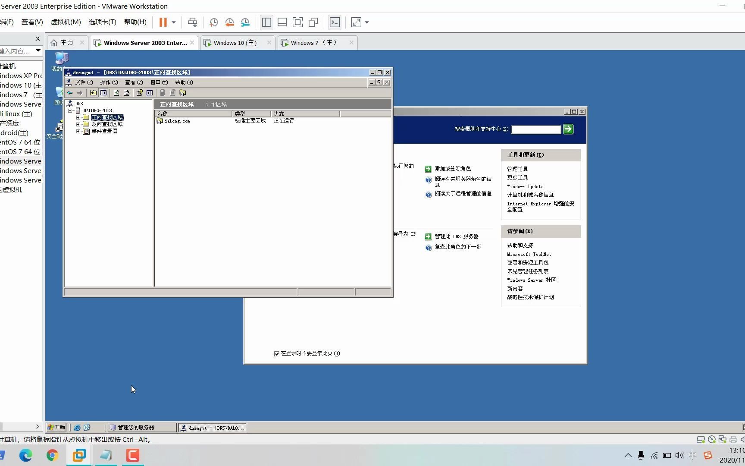
Task: Toggle the show/hide console tree icon
Action: pos(103,93)
